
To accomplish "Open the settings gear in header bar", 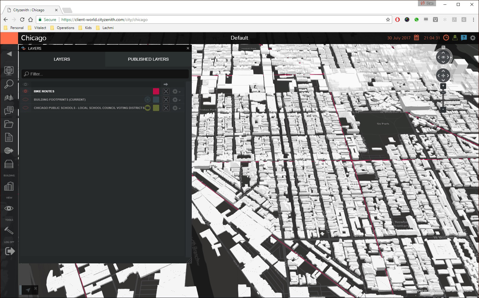I will (x=473, y=38).
